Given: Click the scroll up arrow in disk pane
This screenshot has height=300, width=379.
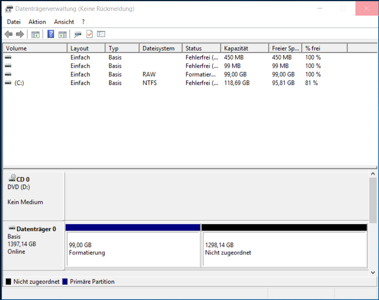Looking at the screenshot, I should tap(373, 174).
